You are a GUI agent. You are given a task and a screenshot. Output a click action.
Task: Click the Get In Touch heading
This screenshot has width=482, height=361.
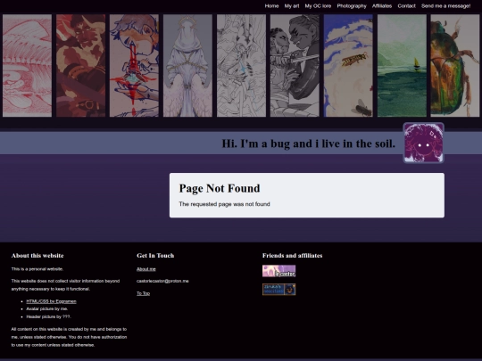click(155, 256)
